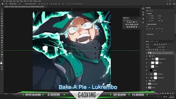Image resolution: width=176 pixels, height=99 pixels.
Task: Open the Image menu
Action: (10, 1)
